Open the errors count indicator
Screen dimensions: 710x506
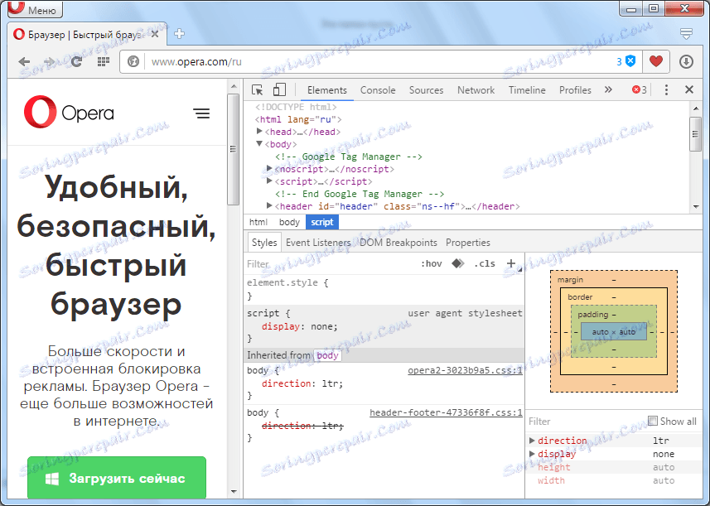click(x=640, y=89)
